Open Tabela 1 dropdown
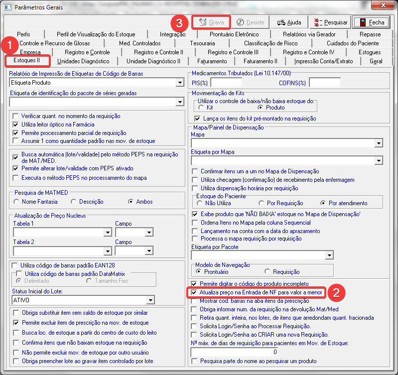 pyautogui.click(x=108, y=232)
